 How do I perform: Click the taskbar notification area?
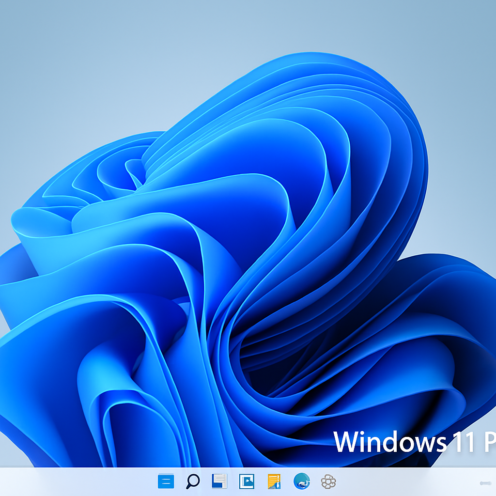point(485,483)
